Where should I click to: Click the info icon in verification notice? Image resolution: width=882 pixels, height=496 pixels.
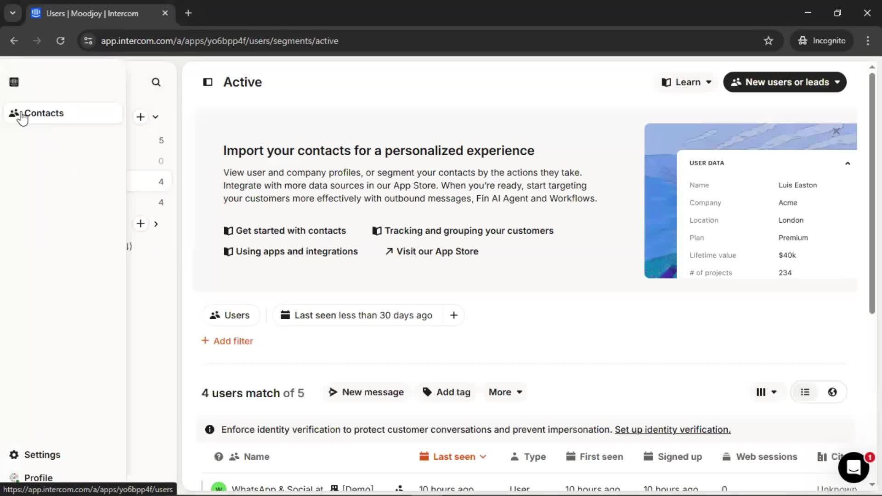click(x=209, y=429)
